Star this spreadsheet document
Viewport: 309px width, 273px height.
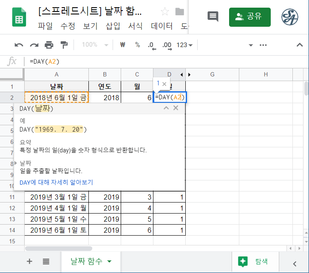(x=164, y=11)
